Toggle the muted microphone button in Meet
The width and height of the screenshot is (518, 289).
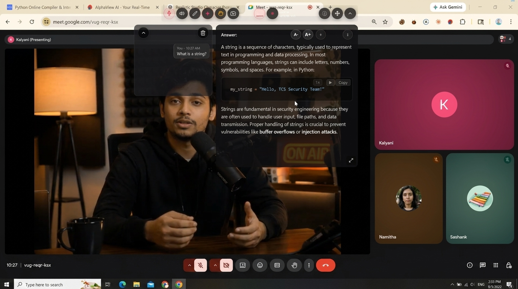pyautogui.click(x=200, y=265)
